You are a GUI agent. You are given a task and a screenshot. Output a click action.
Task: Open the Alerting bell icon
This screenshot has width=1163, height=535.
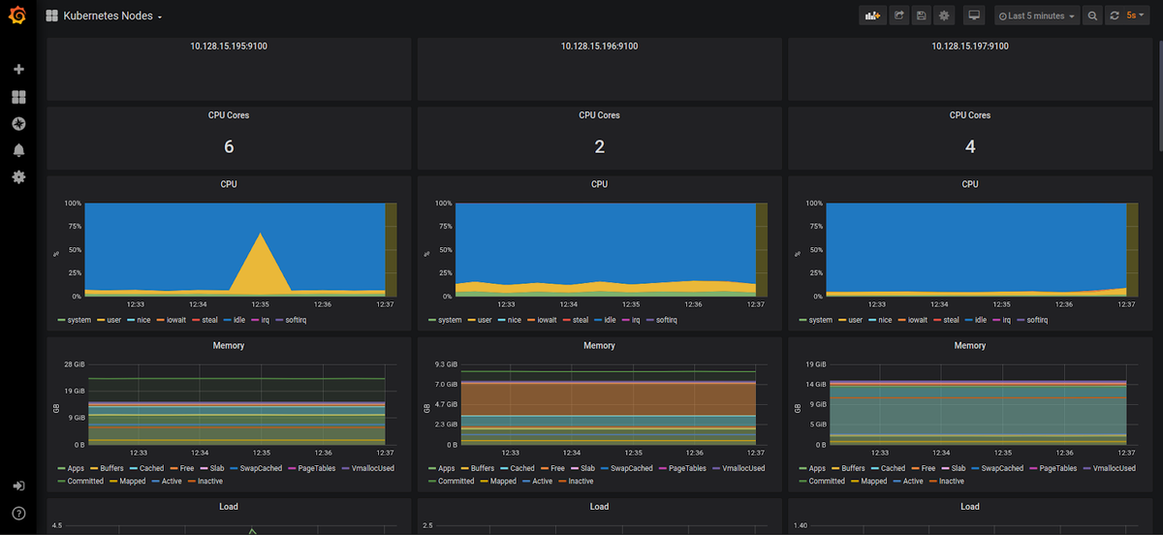(18, 150)
